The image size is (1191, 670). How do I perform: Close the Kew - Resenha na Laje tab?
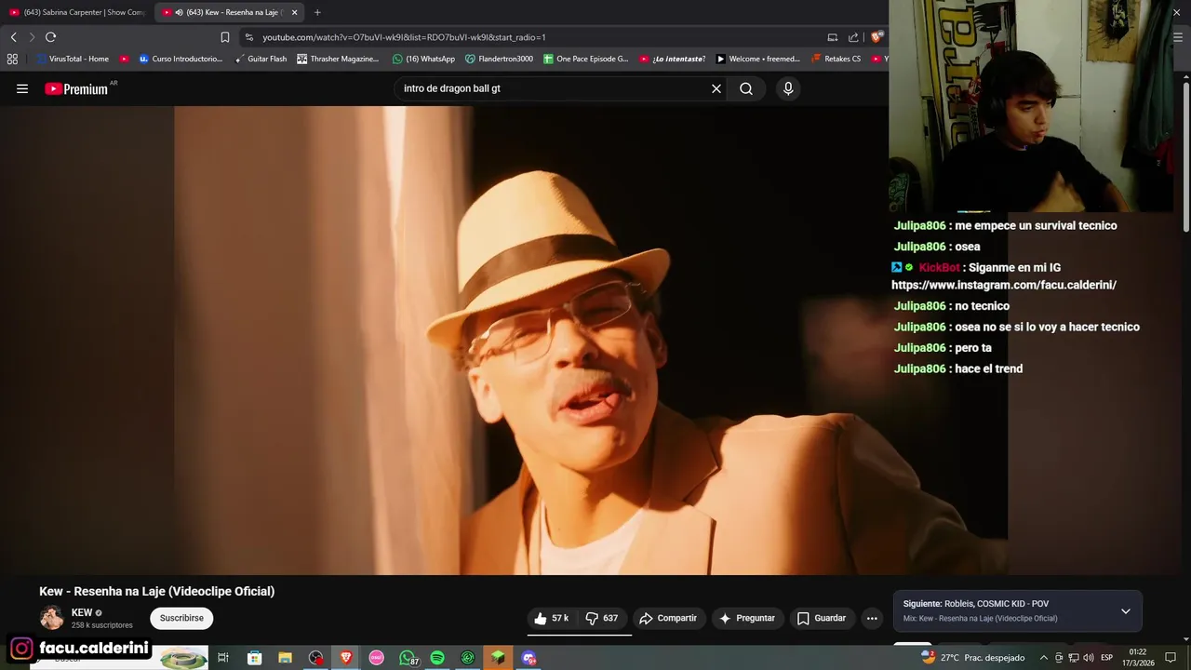[x=294, y=12]
